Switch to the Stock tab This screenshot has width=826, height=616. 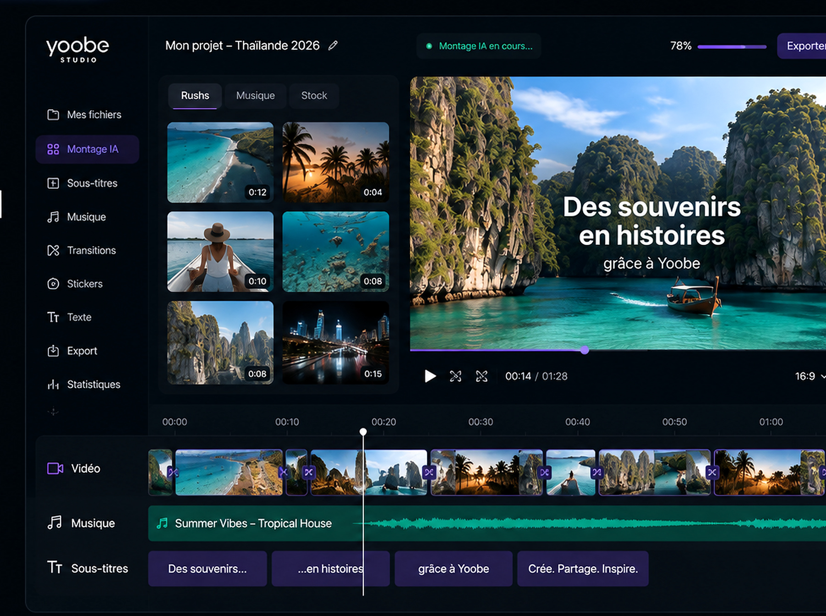tap(314, 95)
